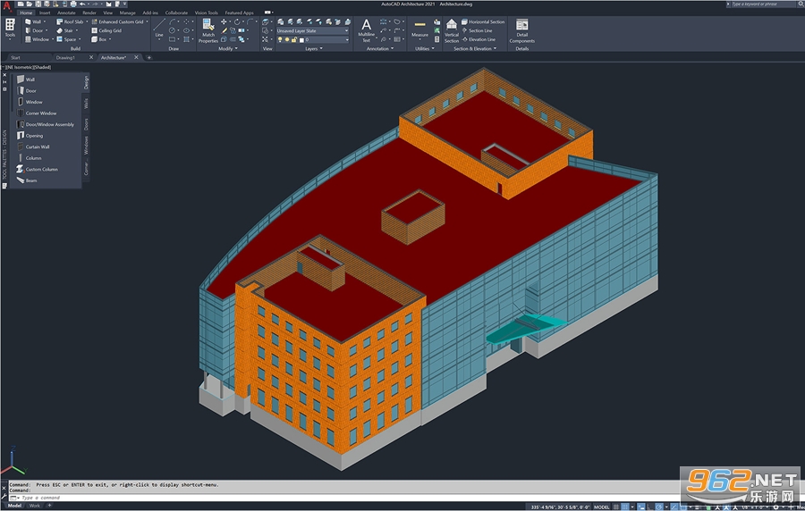Toggle MODEL space button in status bar
The width and height of the screenshot is (805, 511).
pyautogui.click(x=602, y=507)
